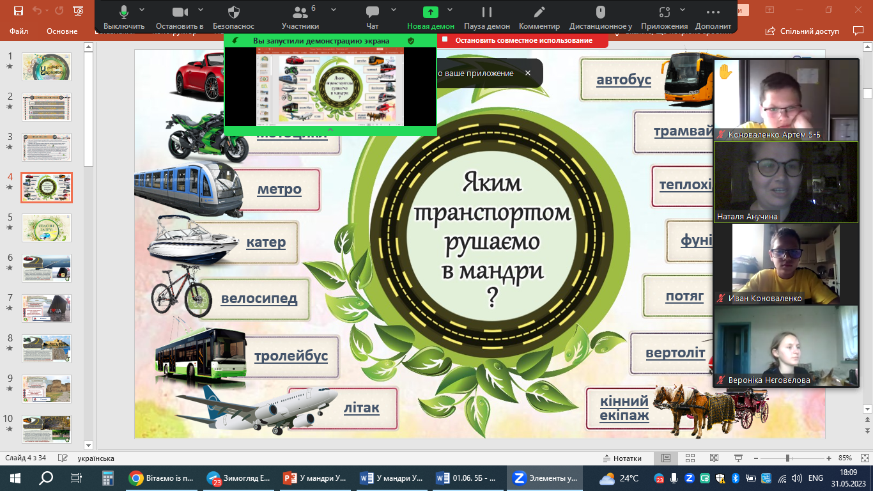Start Slide Show from status bar
Viewport: 873px width, 491px height.
738,458
